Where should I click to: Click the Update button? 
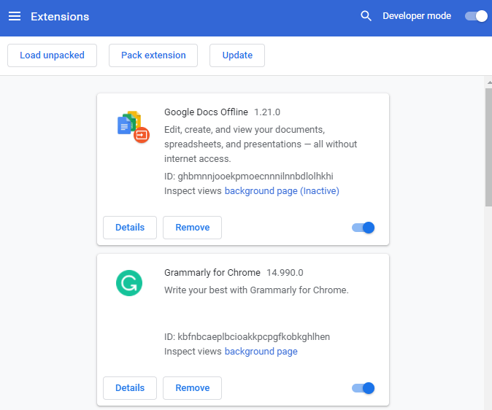(237, 55)
